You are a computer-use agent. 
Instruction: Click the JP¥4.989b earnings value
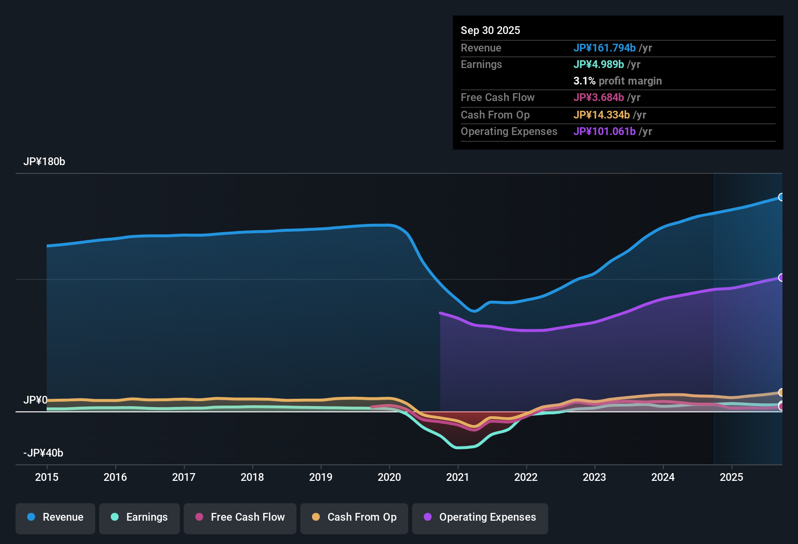coord(599,64)
